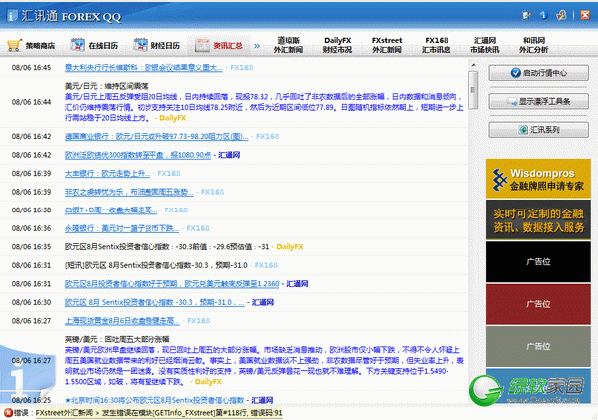Open the 财经日历 calendar icon
598x420 pixels.
[140, 45]
